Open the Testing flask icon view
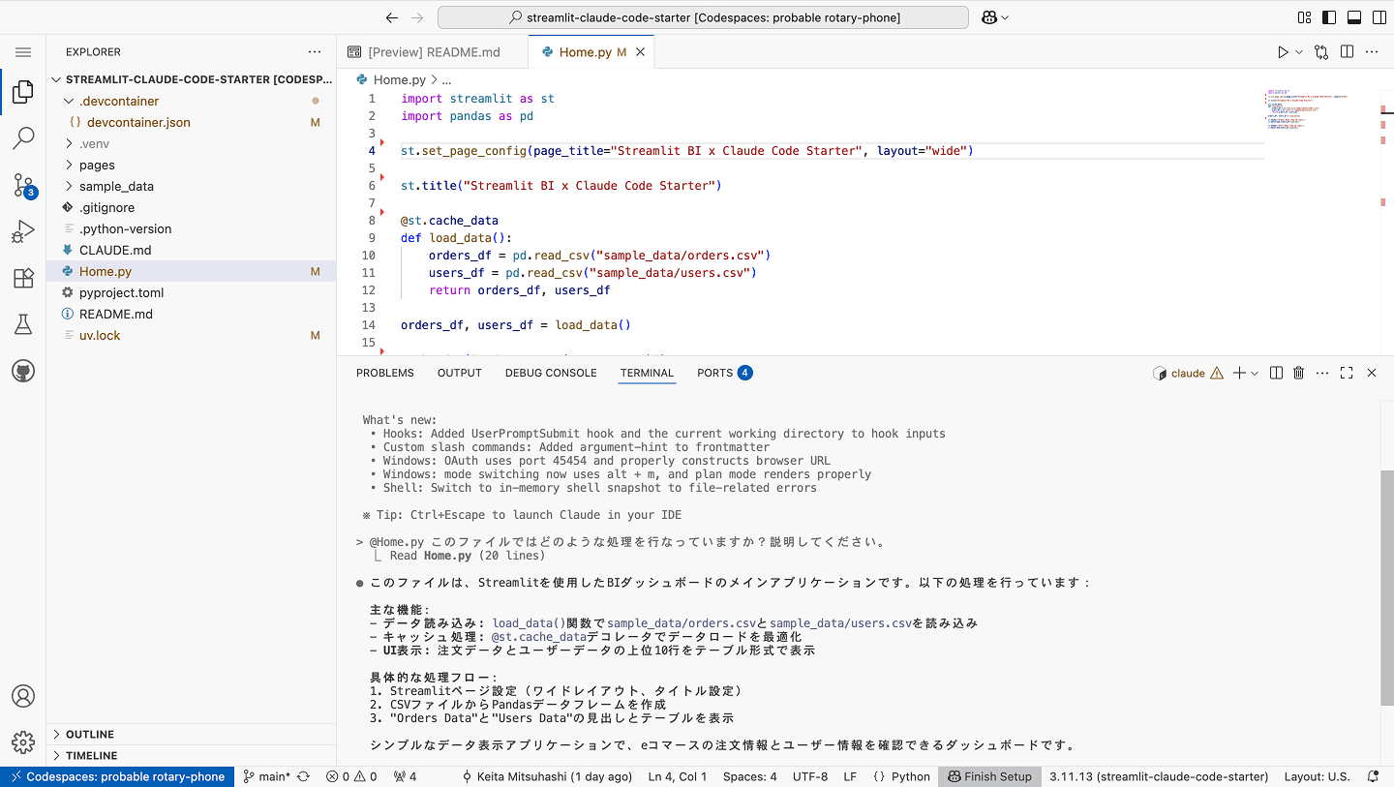 pos(23,325)
